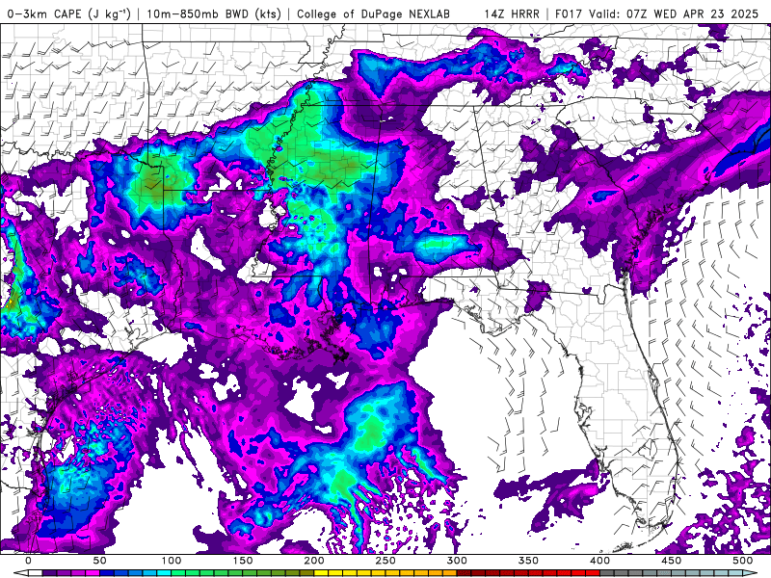This screenshot has width=771, height=578.
Task: Click the '250' label on the color scale
Action: [x=385, y=561]
